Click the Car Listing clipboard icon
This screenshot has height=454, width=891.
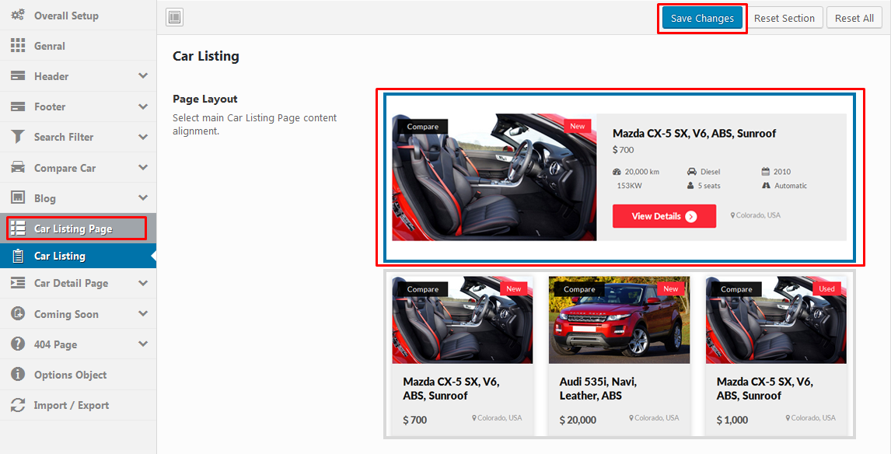coord(18,256)
